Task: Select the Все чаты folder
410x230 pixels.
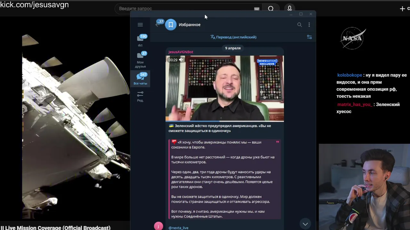Action: coord(140,79)
